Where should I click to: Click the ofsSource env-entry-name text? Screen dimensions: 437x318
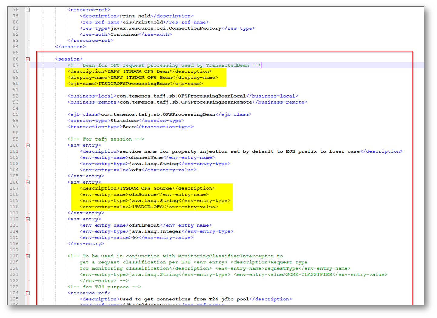click(x=143, y=194)
